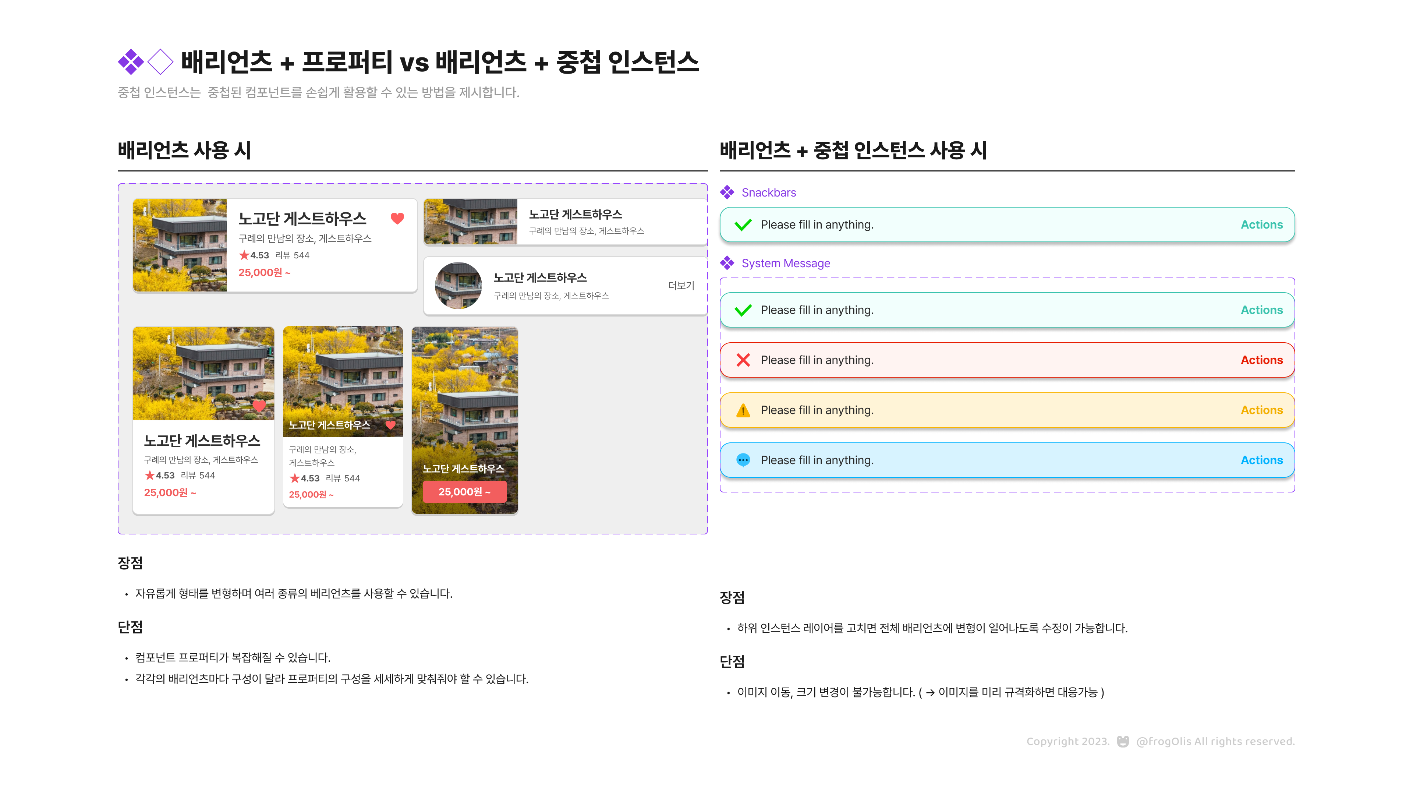
Task: Click the red heart on the top-left horizontal card
Action: point(397,218)
